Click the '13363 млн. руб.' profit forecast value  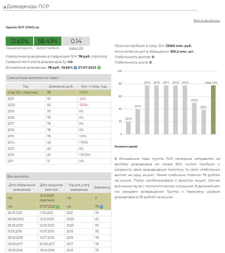[179, 46]
